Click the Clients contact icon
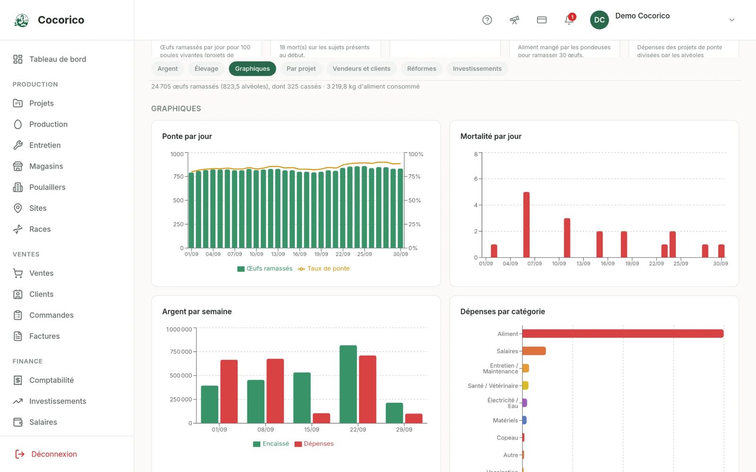The width and height of the screenshot is (756, 472). [18, 294]
